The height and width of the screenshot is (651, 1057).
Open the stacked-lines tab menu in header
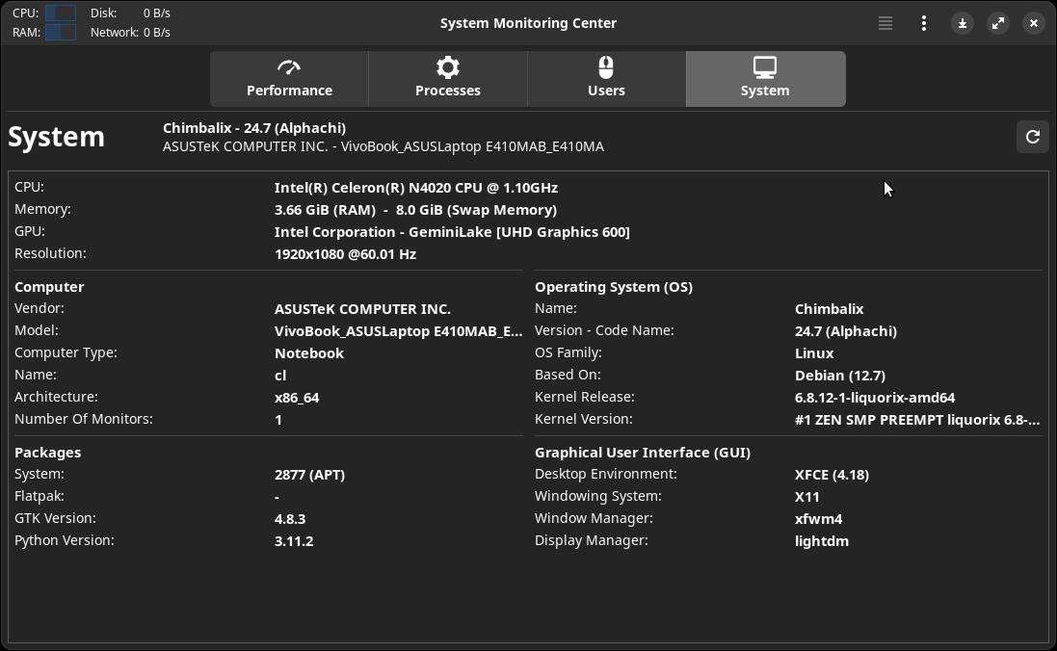click(885, 23)
